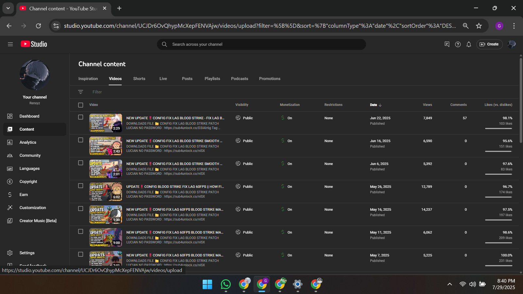523x294 pixels.
Task: Open the Help question mark icon
Action: click(458, 44)
